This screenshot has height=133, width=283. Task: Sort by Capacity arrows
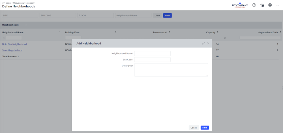coord(217,32)
